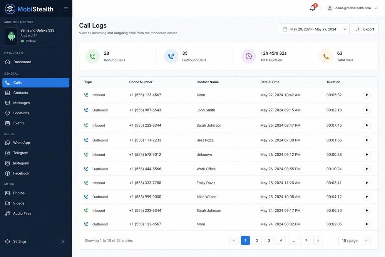Open demo@mobistealth.com account dropdown
Screen dimensions: 385x257
pos(352,8)
